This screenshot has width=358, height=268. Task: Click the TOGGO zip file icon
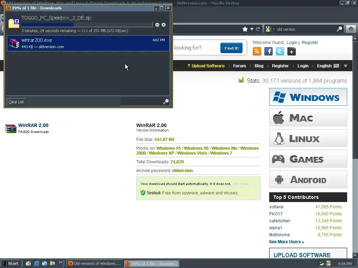point(14,23)
